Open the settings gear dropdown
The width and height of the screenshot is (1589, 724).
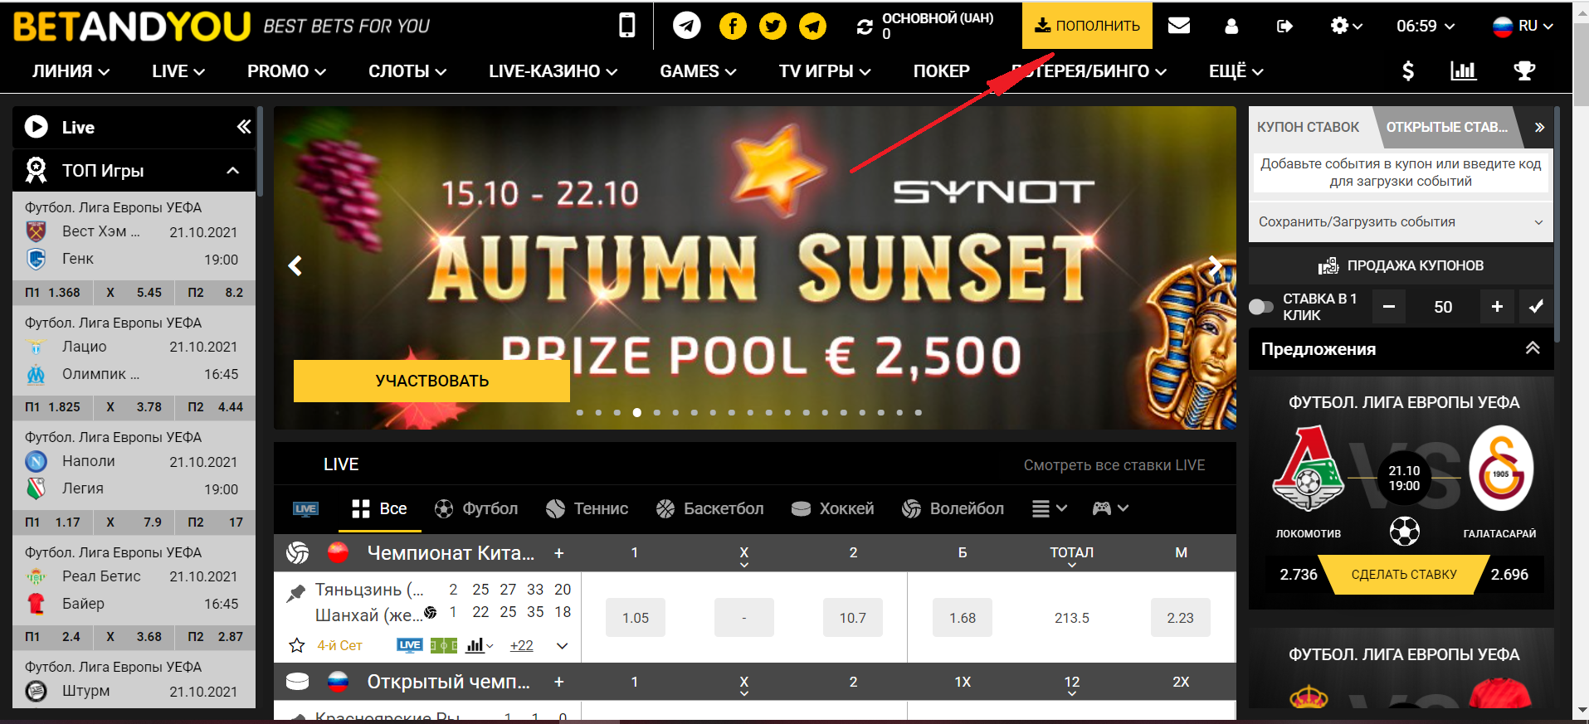pyautogui.click(x=1346, y=26)
